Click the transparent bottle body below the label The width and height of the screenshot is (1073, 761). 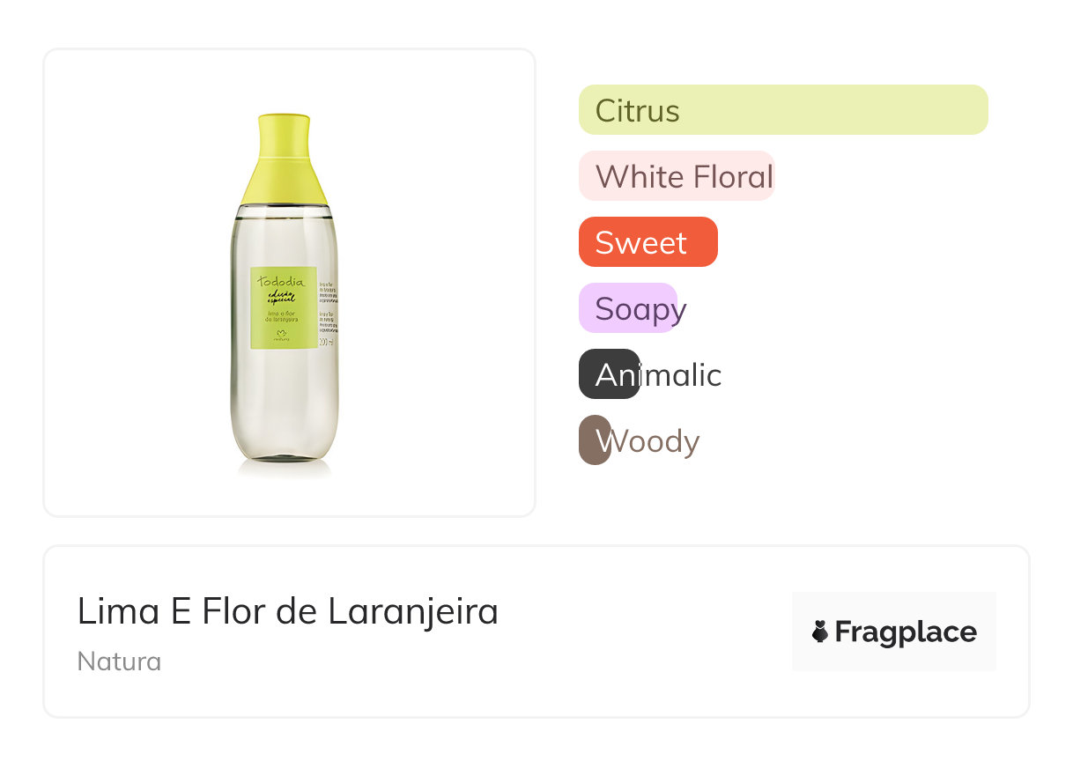pos(283,405)
